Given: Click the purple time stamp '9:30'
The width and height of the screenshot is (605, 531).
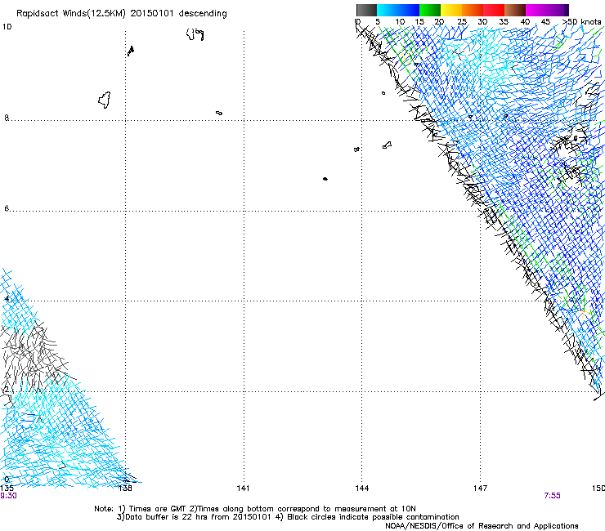Looking at the screenshot, I should [8, 496].
